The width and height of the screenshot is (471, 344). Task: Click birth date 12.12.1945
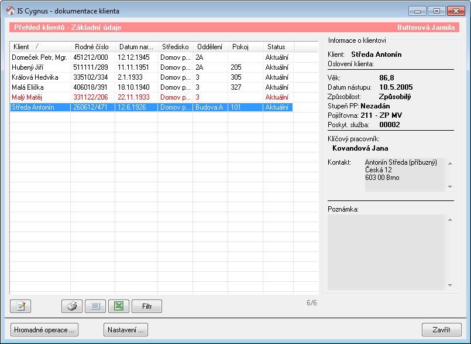pyautogui.click(x=133, y=57)
